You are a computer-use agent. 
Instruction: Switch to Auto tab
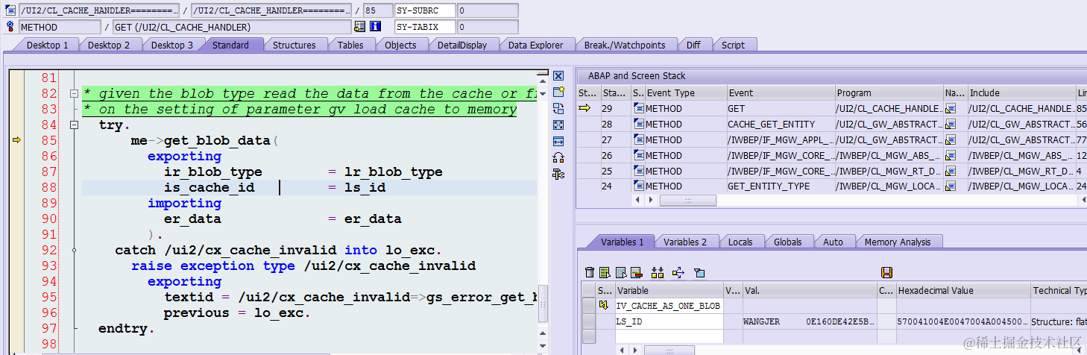pyautogui.click(x=833, y=242)
